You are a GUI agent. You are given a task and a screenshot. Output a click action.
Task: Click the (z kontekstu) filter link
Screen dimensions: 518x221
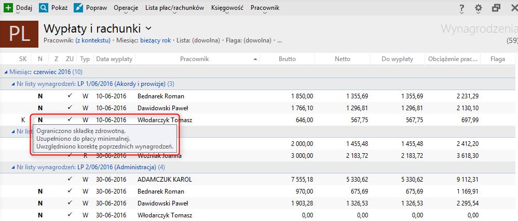click(x=93, y=40)
